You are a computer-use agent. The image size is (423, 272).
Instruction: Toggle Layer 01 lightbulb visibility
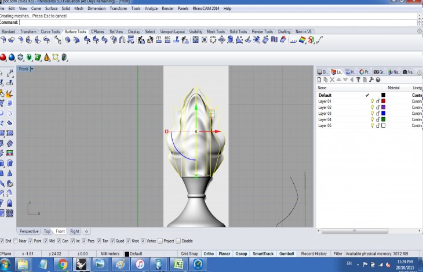pos(372,101)
